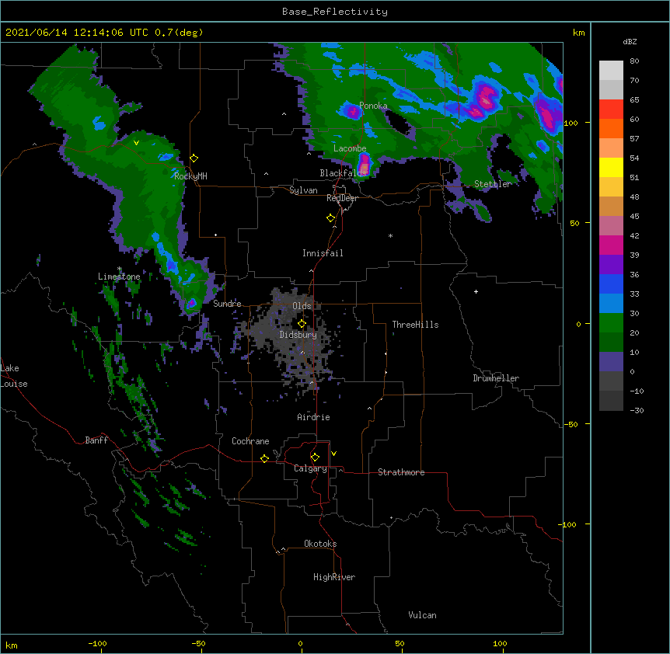
Task: Click the yellow diamond marker below RedDeer
Action: coord(331,218)
